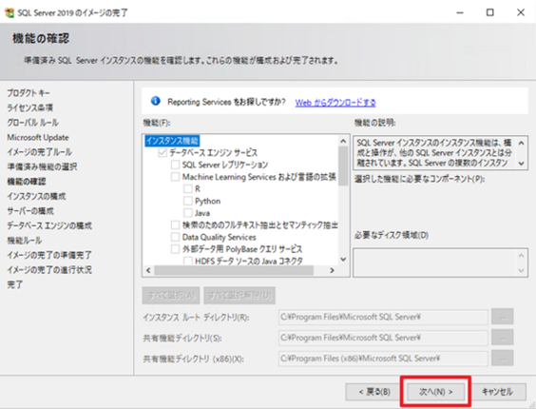Open the Web からダウンロードする link
This screenshot has width=536, height=409.
point(335,103)
